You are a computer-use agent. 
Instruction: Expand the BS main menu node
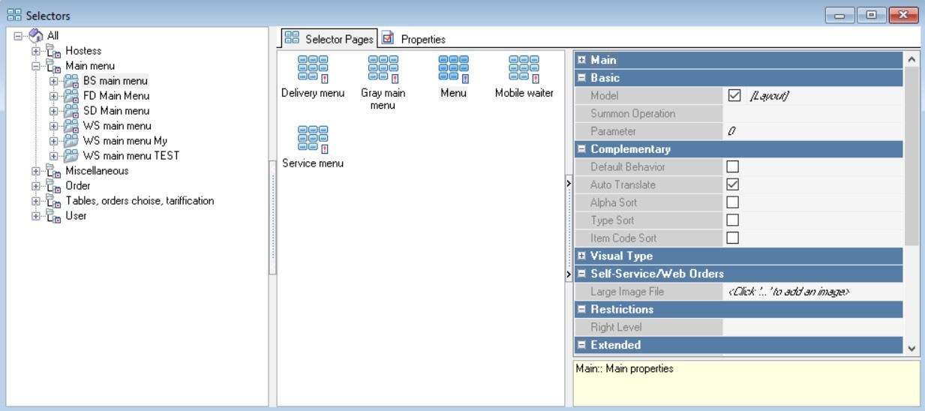53,81
